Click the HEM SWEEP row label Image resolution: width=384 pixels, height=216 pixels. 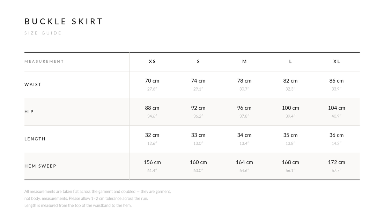click(40, 166)
